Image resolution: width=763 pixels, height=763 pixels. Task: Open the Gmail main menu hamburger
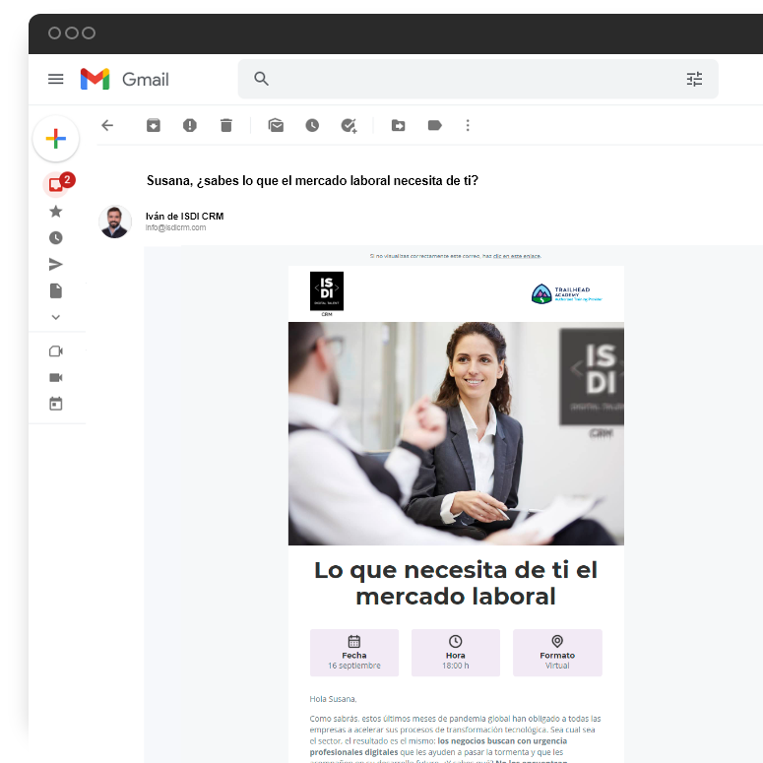click(55, 79)
